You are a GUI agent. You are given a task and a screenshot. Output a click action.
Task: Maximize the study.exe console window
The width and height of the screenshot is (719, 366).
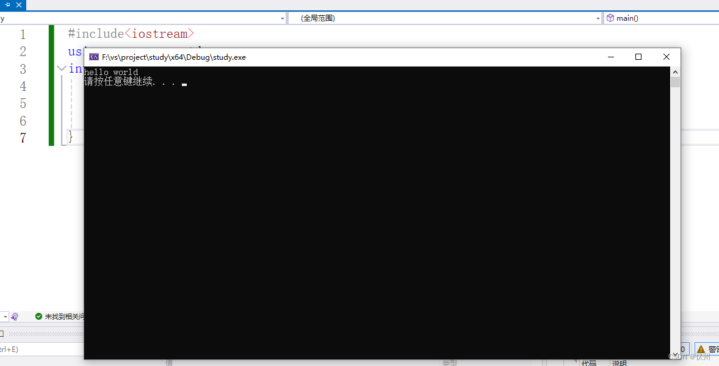tap(638, 57)
